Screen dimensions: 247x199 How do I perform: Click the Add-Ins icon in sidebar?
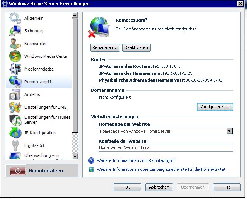click(x=15, y=94)
